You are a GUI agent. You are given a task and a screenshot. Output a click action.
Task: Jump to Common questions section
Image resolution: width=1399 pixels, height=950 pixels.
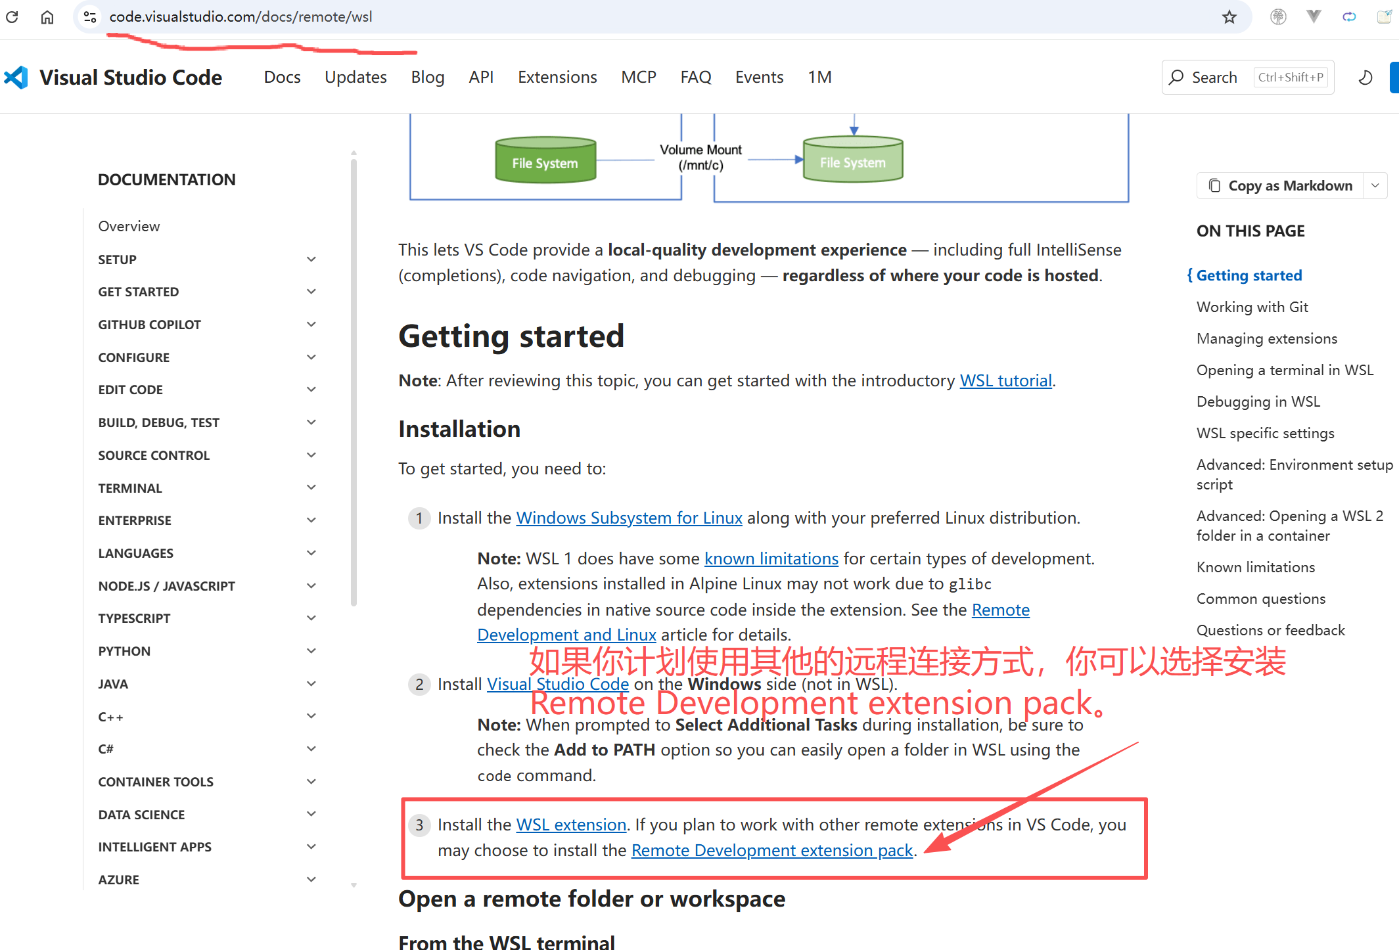[1261, 599]
